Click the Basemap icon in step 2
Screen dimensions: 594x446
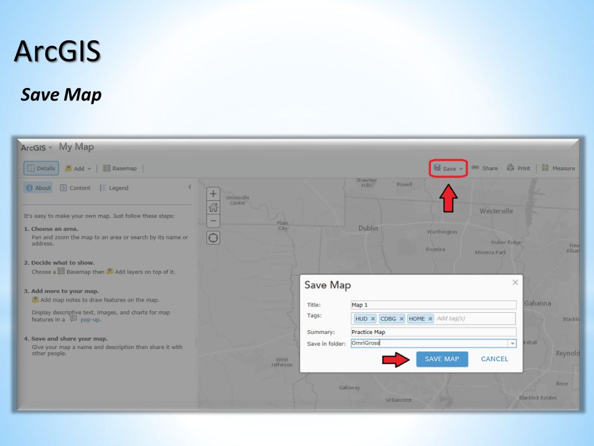[x=61, y=271]
